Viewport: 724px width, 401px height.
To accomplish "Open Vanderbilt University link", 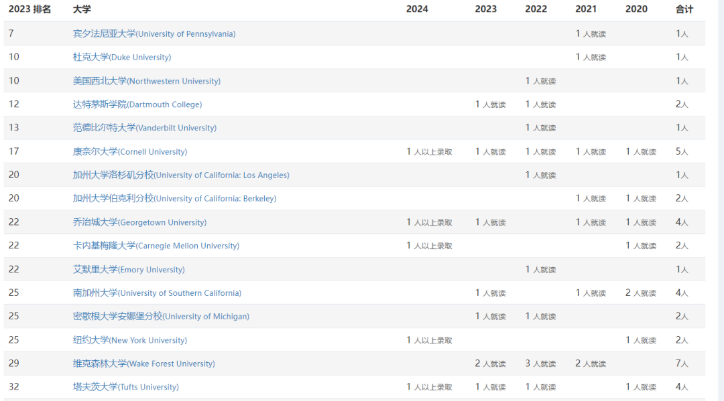I will (145, 128).
